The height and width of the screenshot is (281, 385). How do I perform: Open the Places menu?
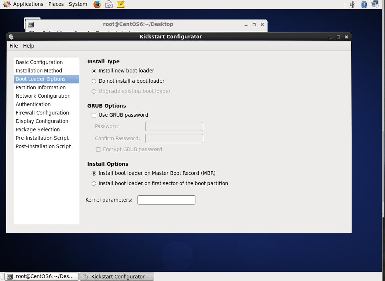click(56, 4)
